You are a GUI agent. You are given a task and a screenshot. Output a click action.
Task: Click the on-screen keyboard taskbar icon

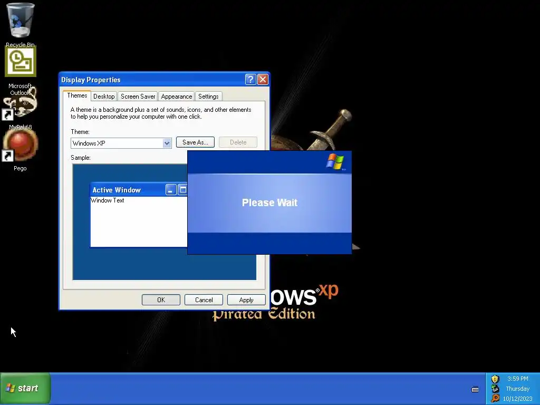[475, 390]
